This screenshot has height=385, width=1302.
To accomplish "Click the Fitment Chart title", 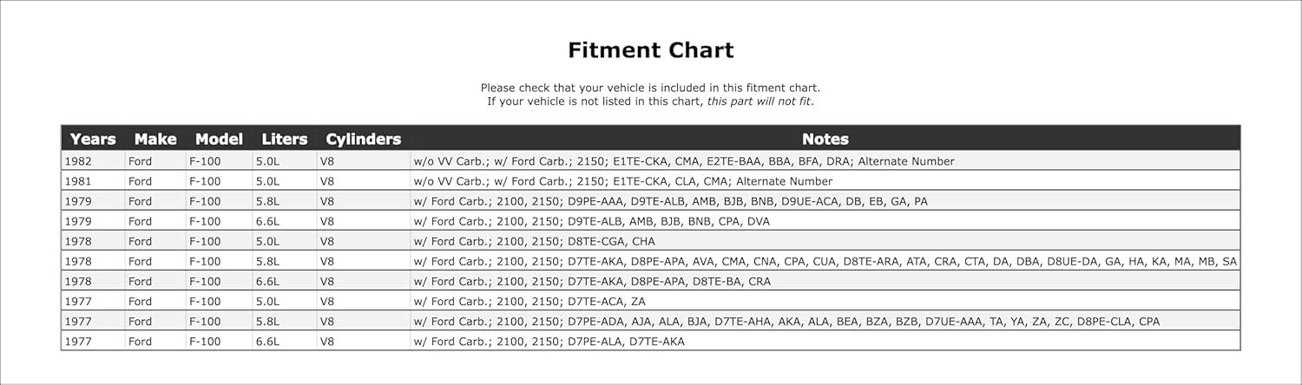I will 651,50.
